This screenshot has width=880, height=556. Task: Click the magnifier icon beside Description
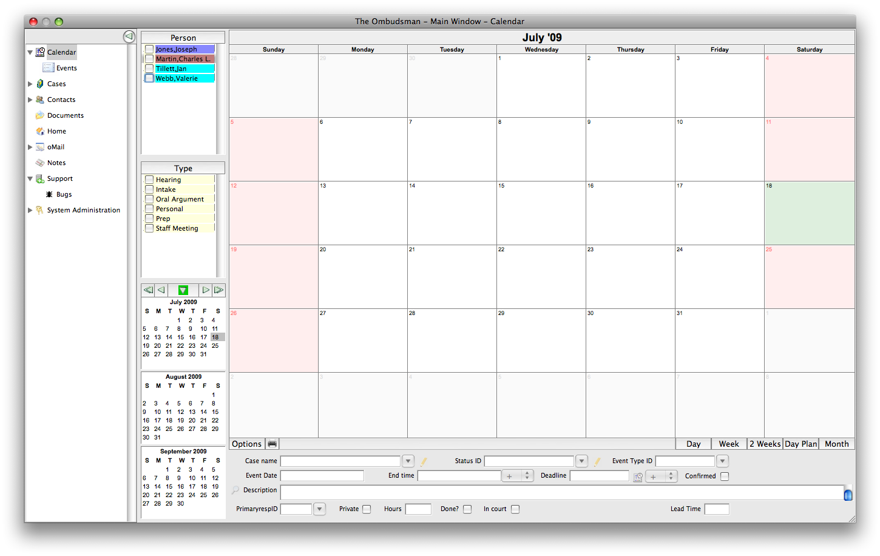coord(235,490)
